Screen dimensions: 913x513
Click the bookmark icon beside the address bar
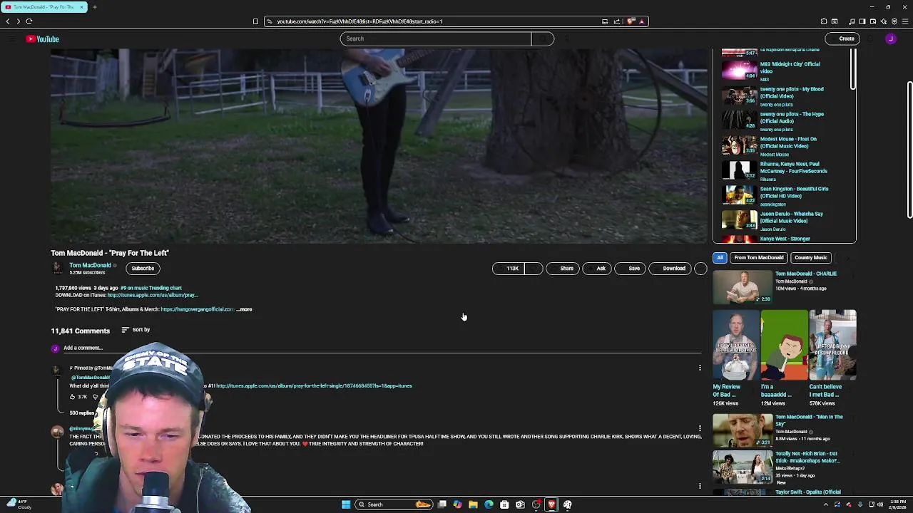click(255, 21)
